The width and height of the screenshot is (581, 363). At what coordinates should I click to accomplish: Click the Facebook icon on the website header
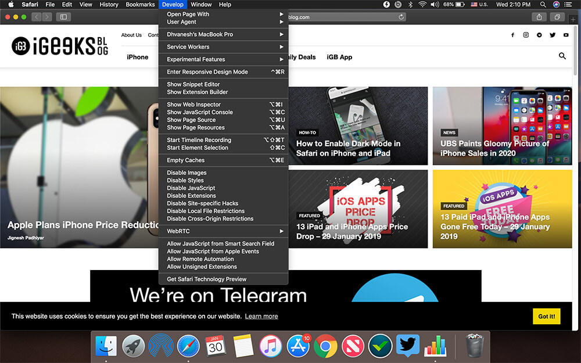tap(513, 35)
